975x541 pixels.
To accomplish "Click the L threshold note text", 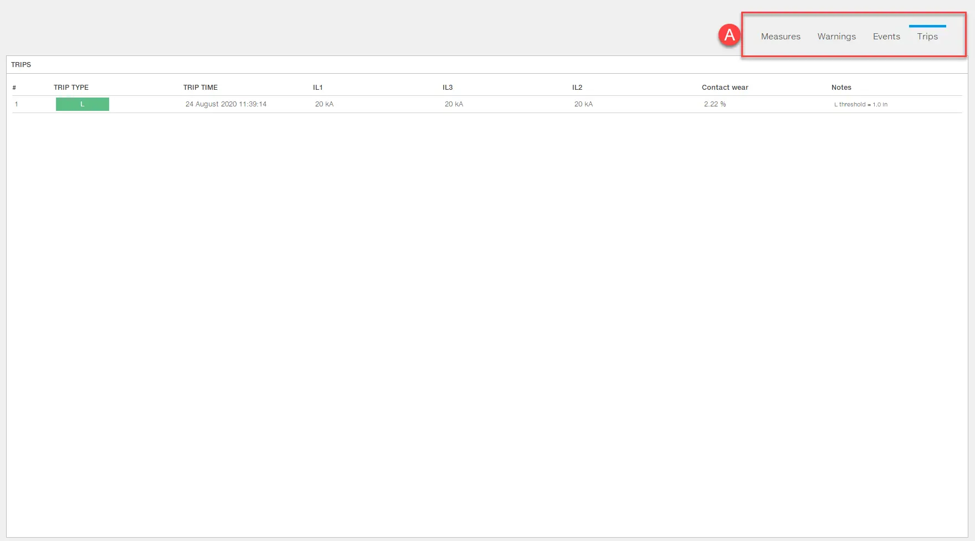I will point(860,104).
